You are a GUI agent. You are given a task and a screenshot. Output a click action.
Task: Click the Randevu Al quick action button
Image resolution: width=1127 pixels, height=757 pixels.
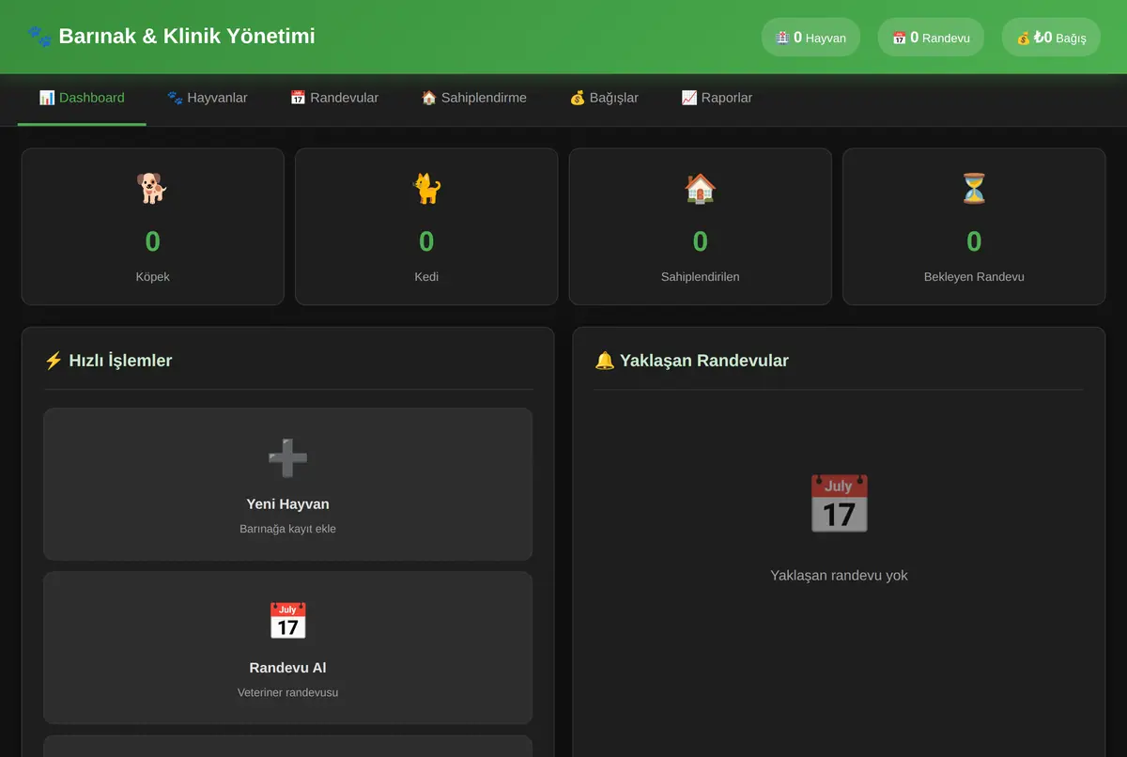click(287, 648)
